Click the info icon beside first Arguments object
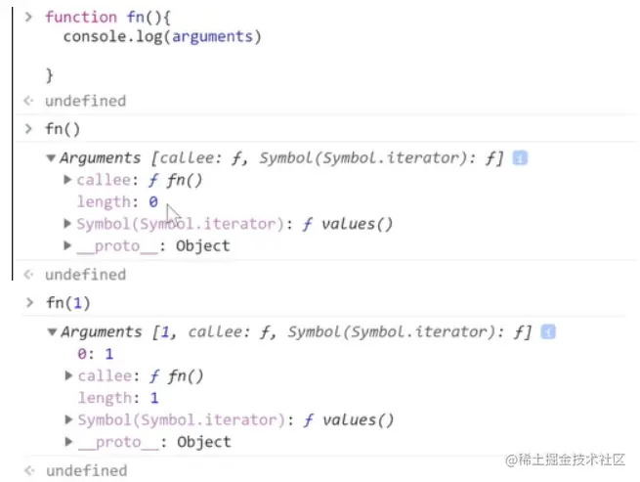 [520, 157]
